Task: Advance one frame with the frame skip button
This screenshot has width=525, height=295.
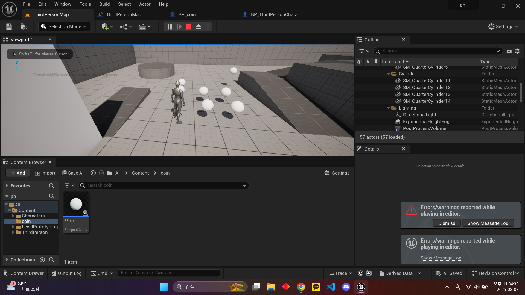Action: click(179, 26)
